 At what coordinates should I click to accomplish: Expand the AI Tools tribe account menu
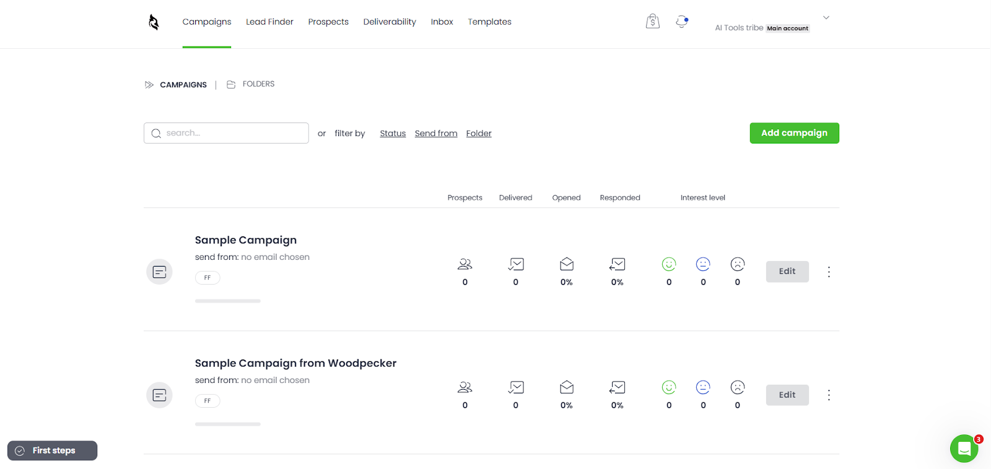826,18
